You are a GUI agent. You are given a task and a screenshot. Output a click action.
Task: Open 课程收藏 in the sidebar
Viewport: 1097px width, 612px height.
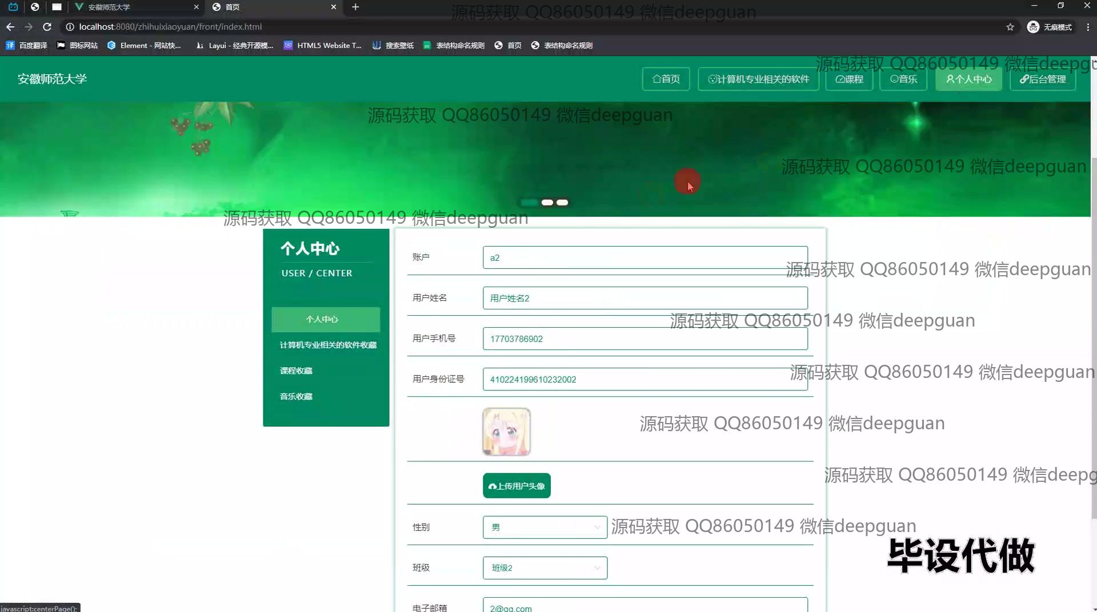pos(296,371)
